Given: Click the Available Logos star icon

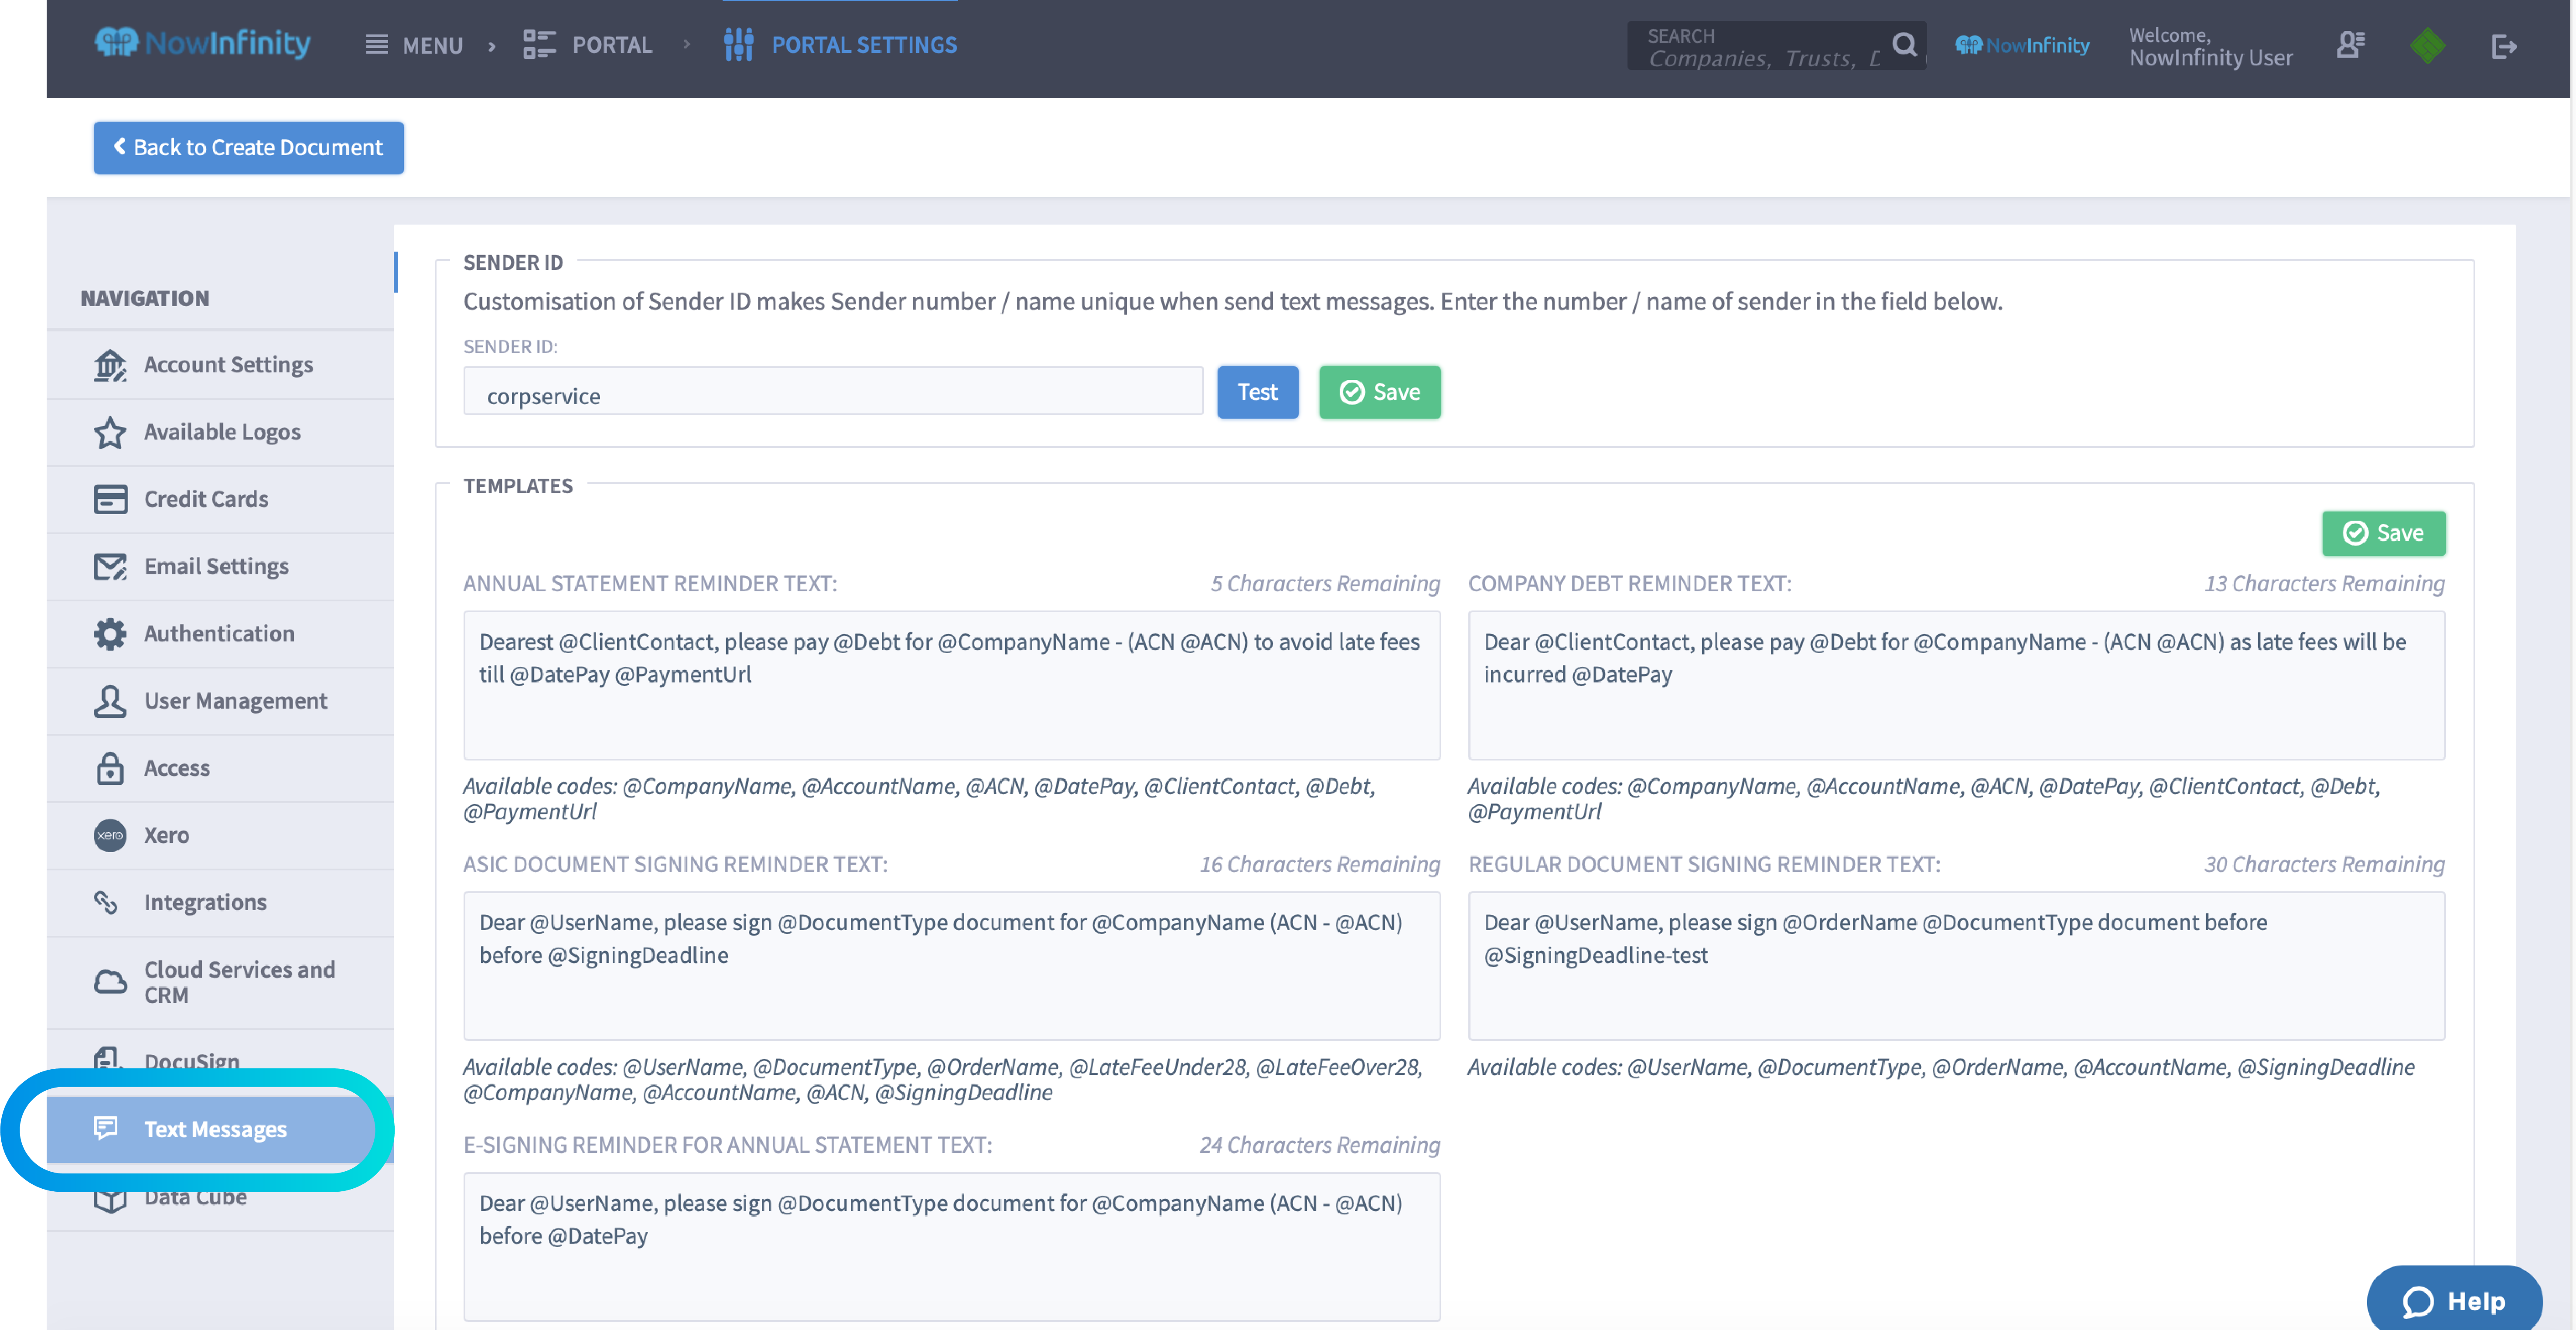Looking at the screenshot, I should [x=110, y=432].
